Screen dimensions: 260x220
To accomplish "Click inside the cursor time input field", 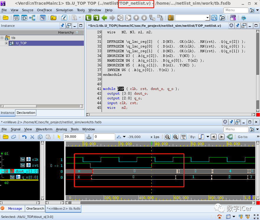I will click(x=73, y=137).
